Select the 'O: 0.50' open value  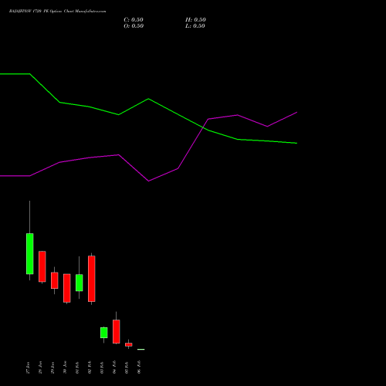click(x=134, y=26)
